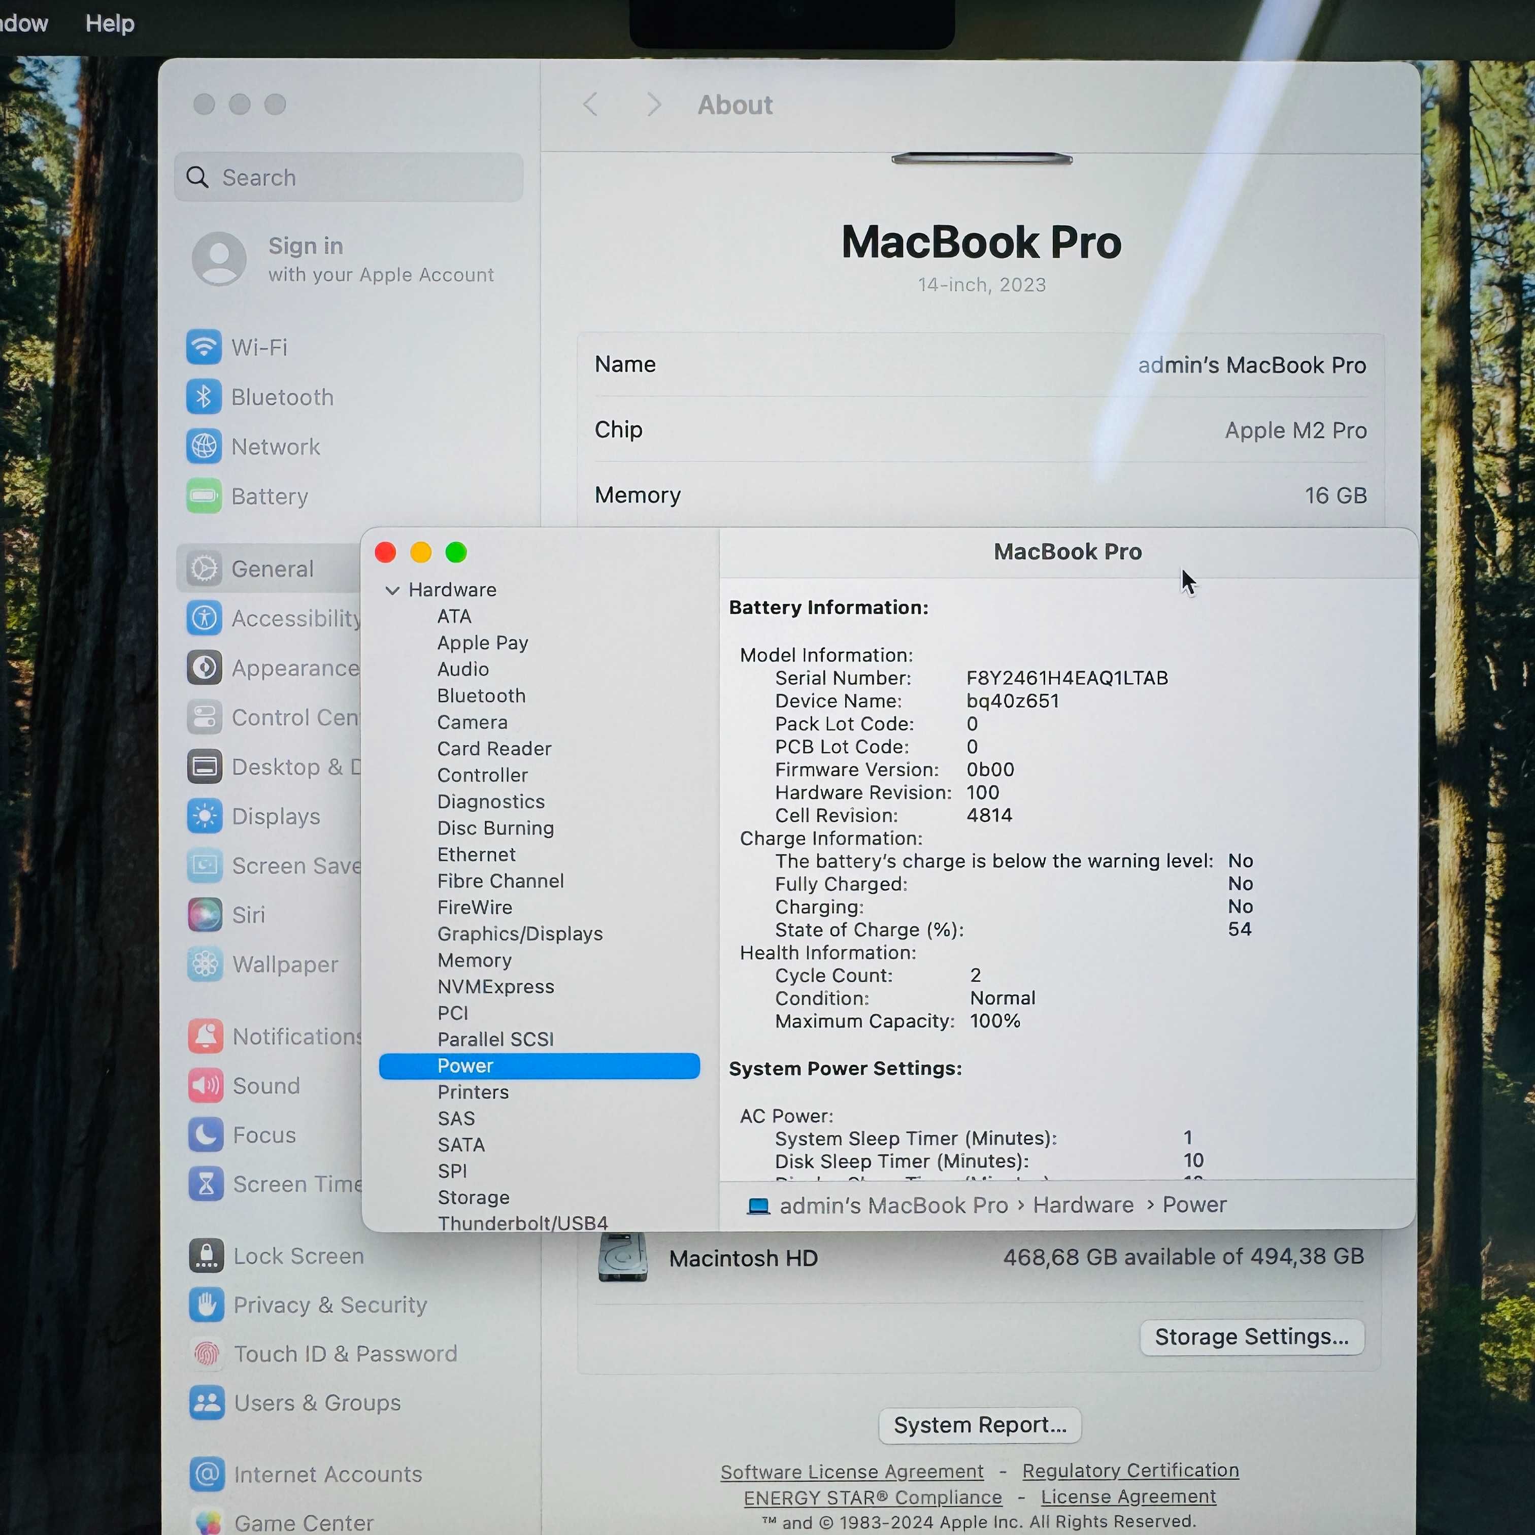Open Focus moon icon in sidebar
The width and height of the screenshot is (1535, 1535).
click(206, 1134)
